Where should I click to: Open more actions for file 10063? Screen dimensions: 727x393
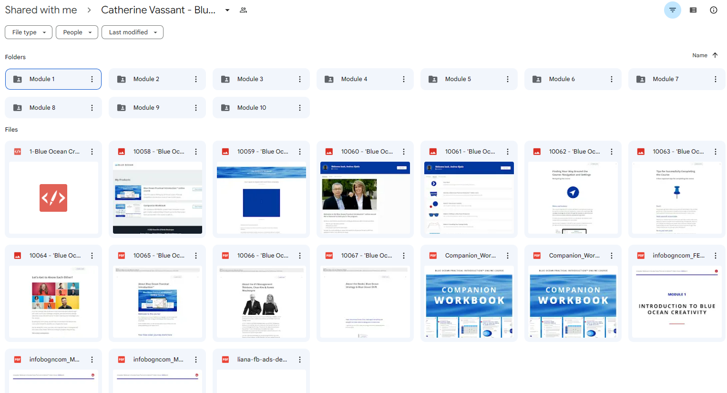coord(716,152)
